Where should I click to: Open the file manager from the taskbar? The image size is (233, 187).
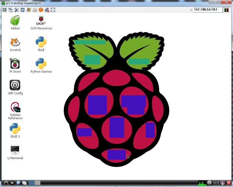[12, 183]
